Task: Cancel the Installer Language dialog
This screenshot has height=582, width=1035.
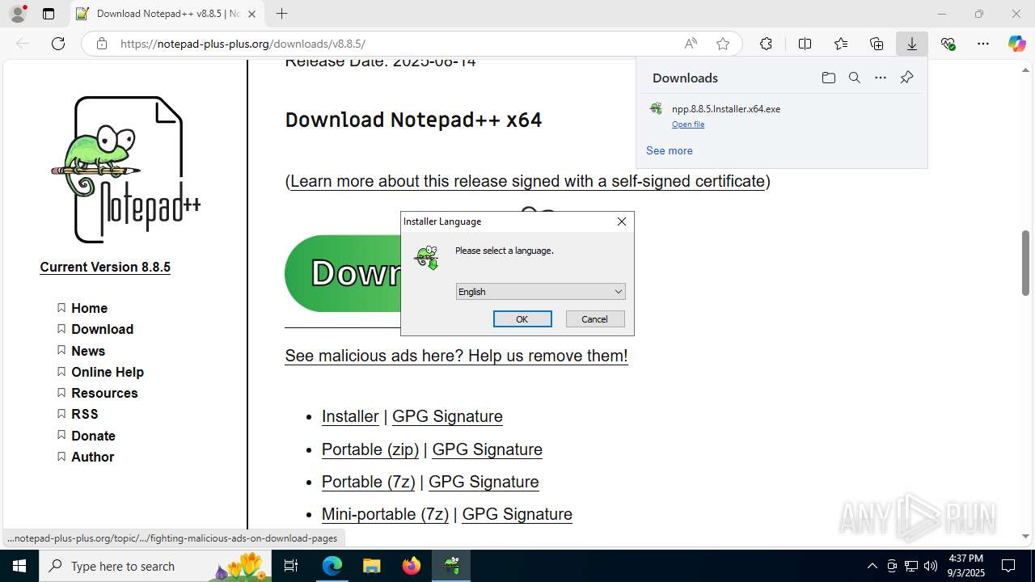Action: (x=594, y=319)
